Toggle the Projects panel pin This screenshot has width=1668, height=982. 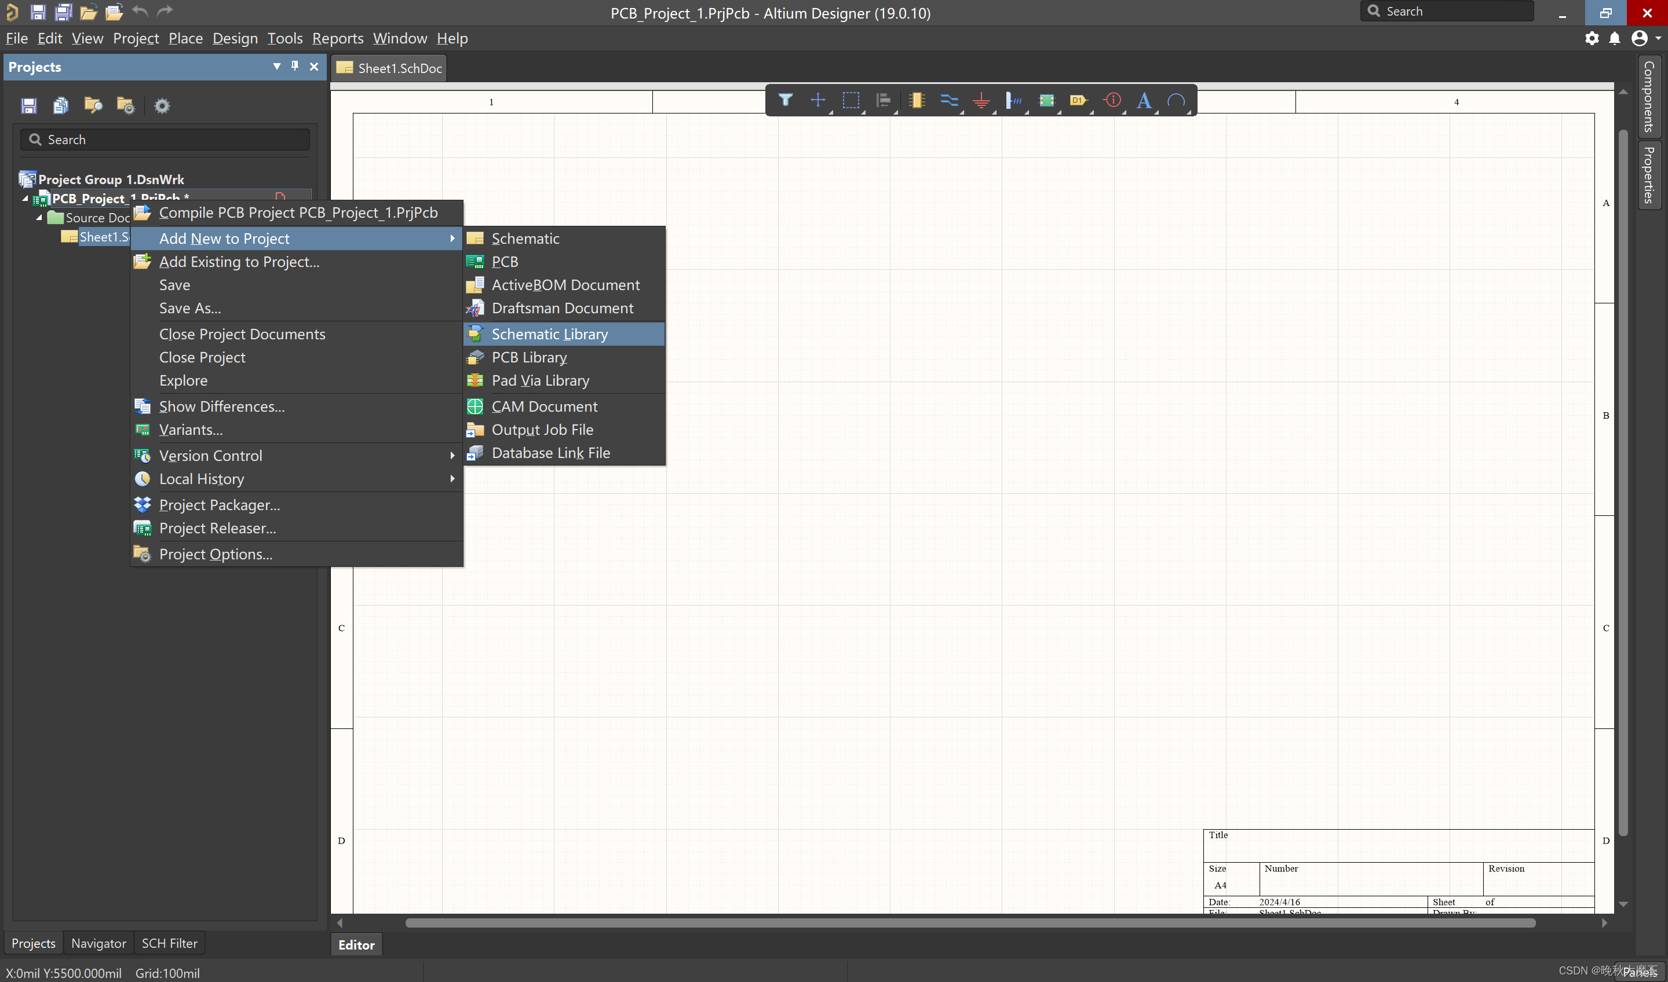tap(295, 66)
